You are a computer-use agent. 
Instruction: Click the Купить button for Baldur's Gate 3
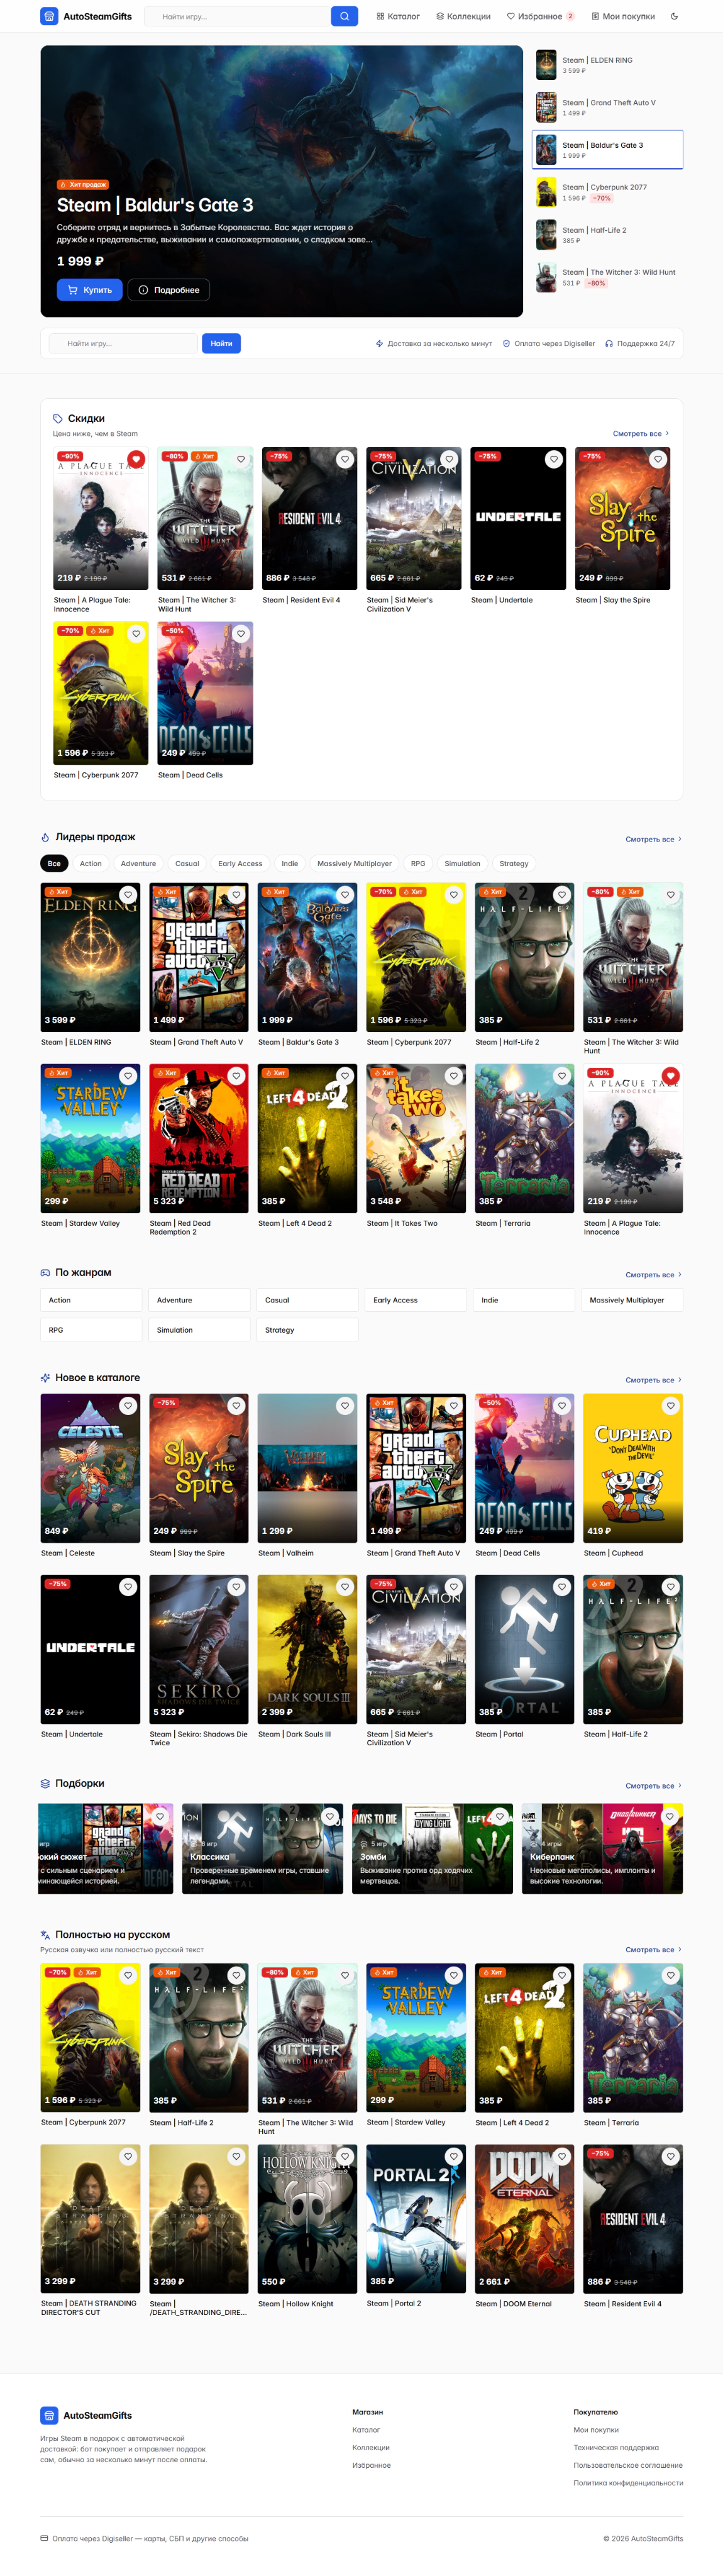(90, 290)
